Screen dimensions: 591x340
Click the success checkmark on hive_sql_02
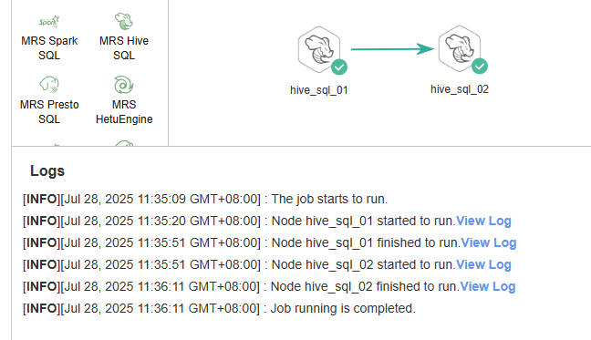tap(480, 67)
